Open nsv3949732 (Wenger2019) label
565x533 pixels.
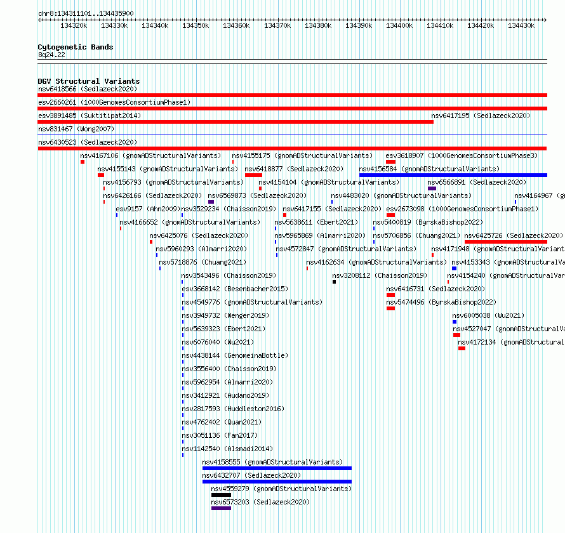[225, 315]
